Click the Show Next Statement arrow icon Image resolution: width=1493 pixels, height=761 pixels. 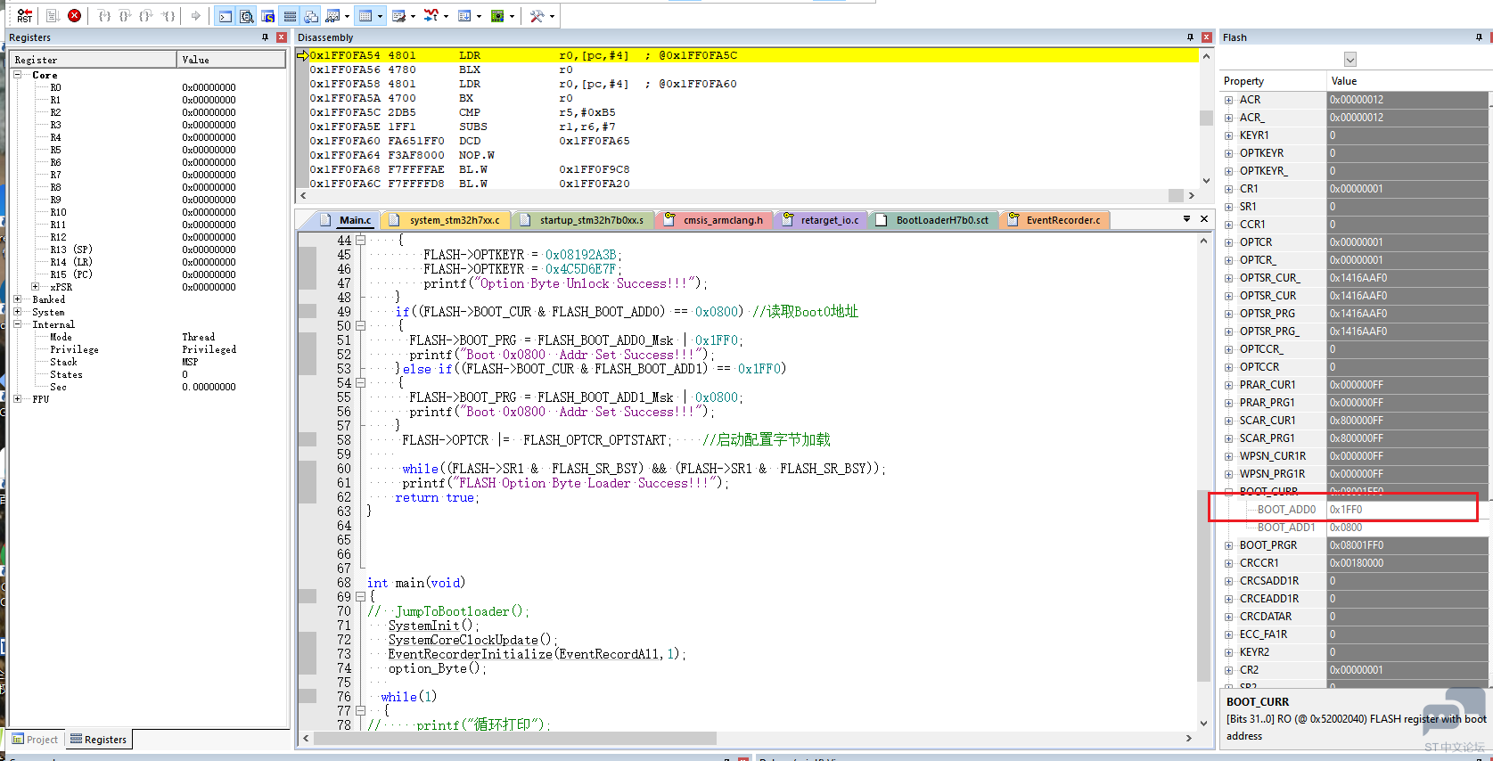tap(196, 15)
